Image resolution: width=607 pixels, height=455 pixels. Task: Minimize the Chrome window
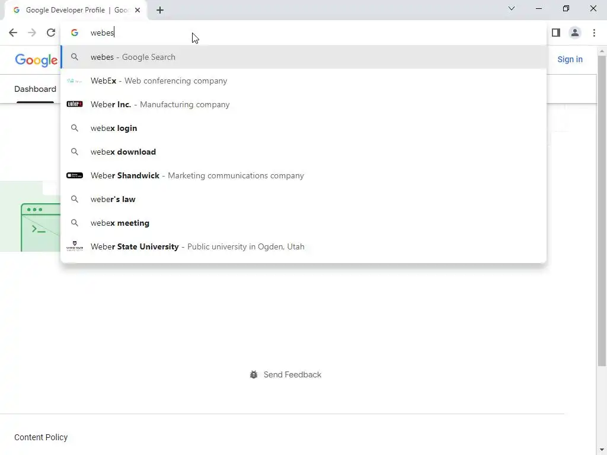(x=538, y=8)
